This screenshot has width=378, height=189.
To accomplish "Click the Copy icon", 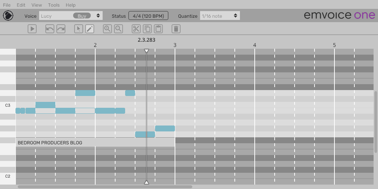I will pyautogui.click(x=147, y=29).
